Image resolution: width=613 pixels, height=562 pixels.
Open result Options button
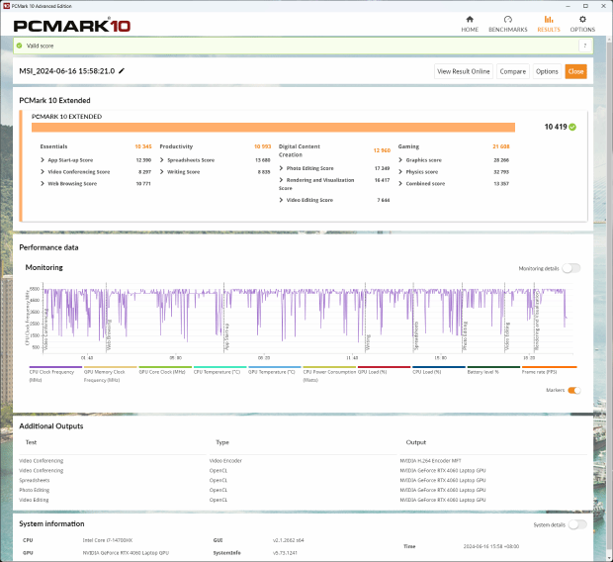pos(547,71)
